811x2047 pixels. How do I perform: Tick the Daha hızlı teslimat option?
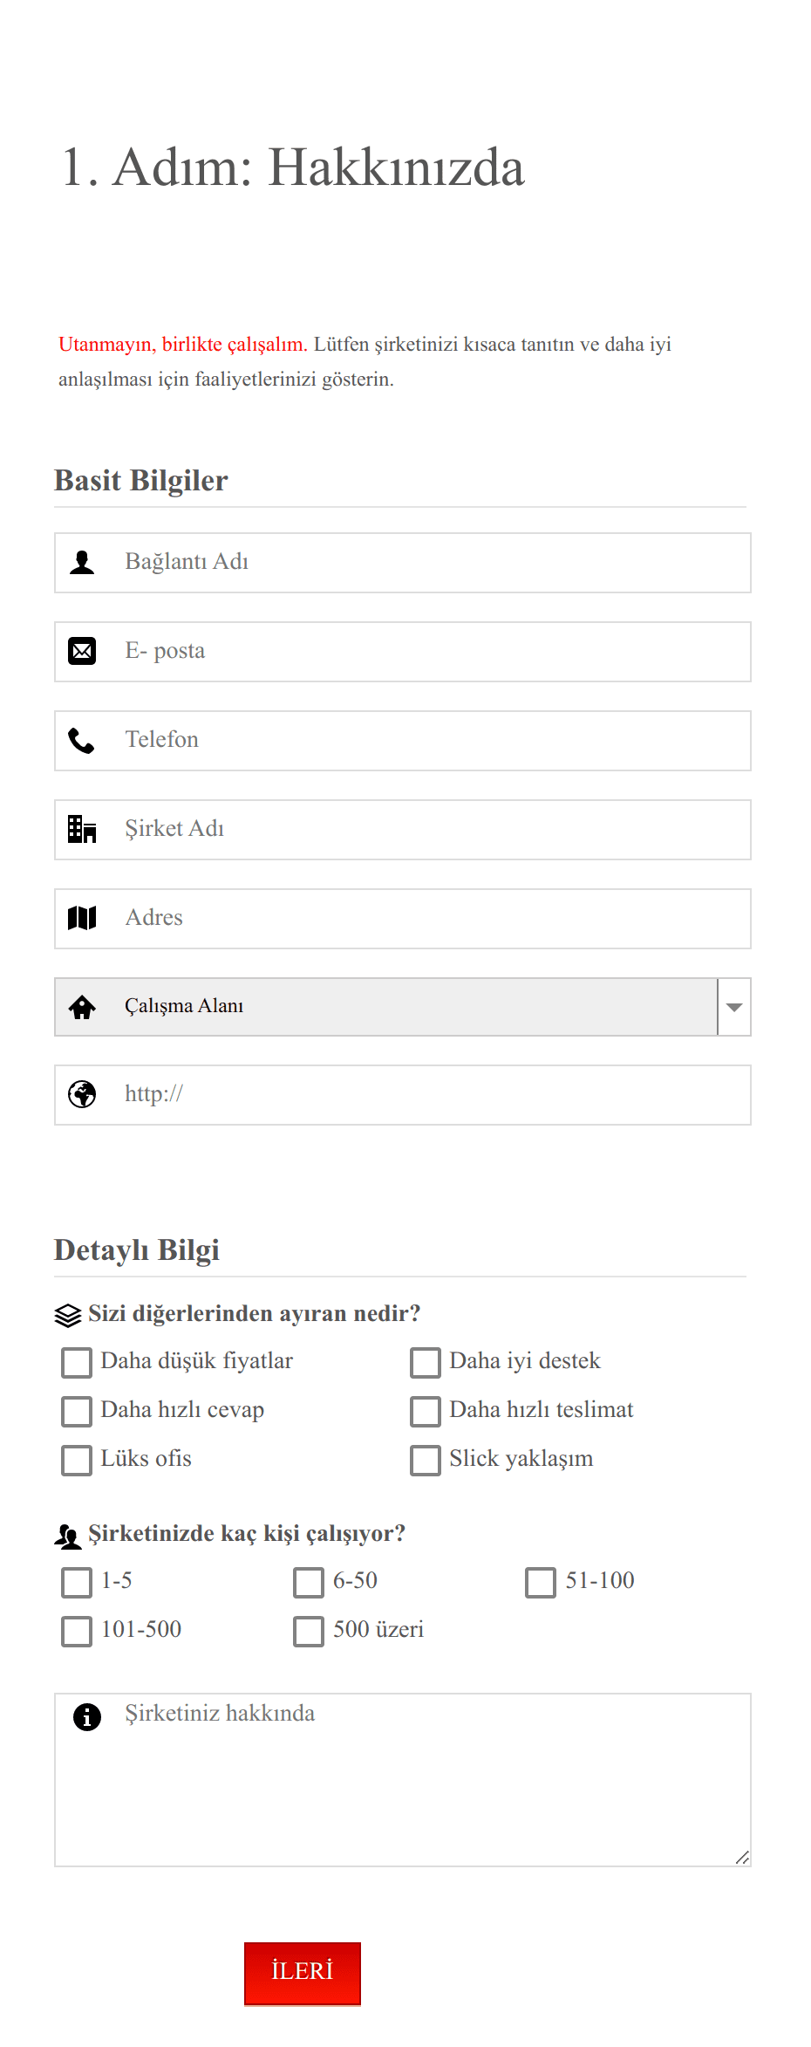coord(426,1411)
